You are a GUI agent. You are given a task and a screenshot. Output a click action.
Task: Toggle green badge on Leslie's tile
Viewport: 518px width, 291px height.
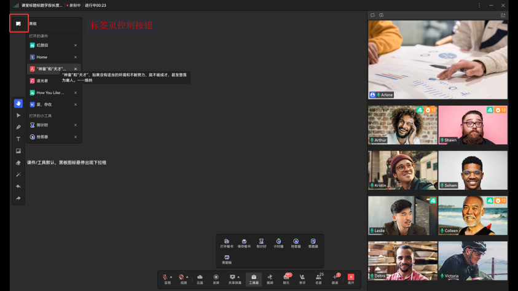click(433, 200)
